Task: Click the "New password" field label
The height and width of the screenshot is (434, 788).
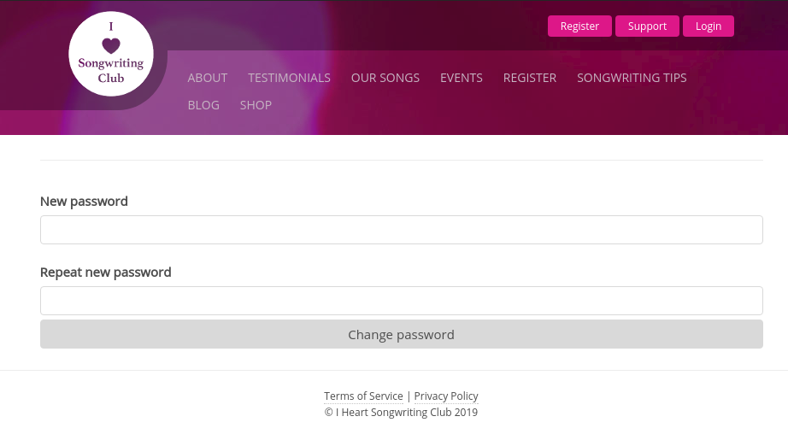Action: click(x=84, y=202)
